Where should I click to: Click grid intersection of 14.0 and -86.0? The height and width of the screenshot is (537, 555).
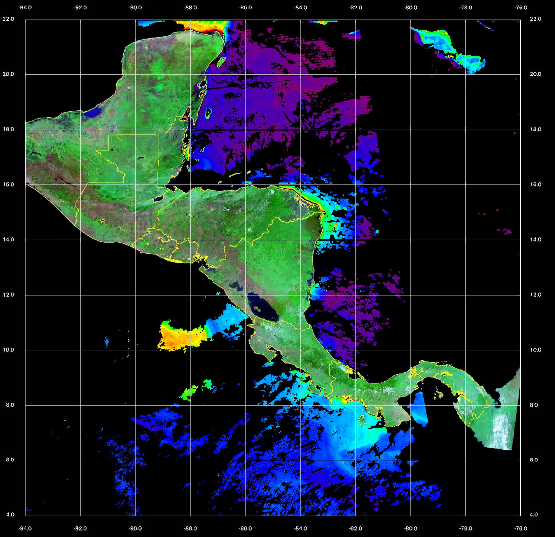[x=246, y=240]
